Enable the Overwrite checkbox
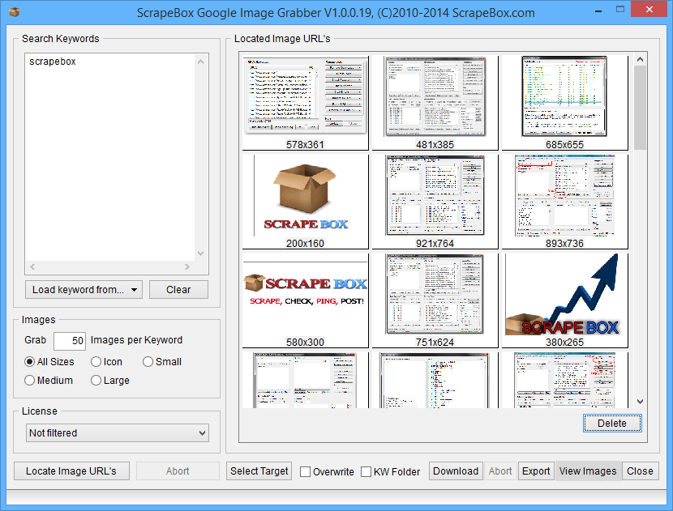This screenshot has height=511, width=673. tap(306, 472)
